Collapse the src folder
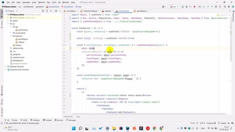This screenshot has height=132, width=235. [x=8, y=24]
